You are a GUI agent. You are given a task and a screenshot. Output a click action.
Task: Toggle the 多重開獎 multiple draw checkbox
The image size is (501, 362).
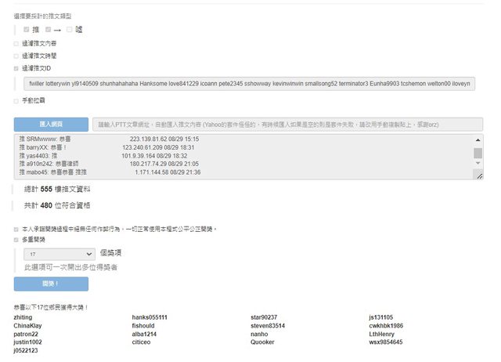tap(16, 240)
